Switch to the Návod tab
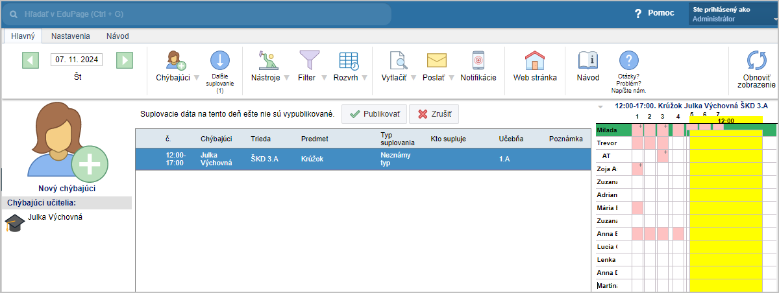The image size is (779, 293). tap(117, 37)
